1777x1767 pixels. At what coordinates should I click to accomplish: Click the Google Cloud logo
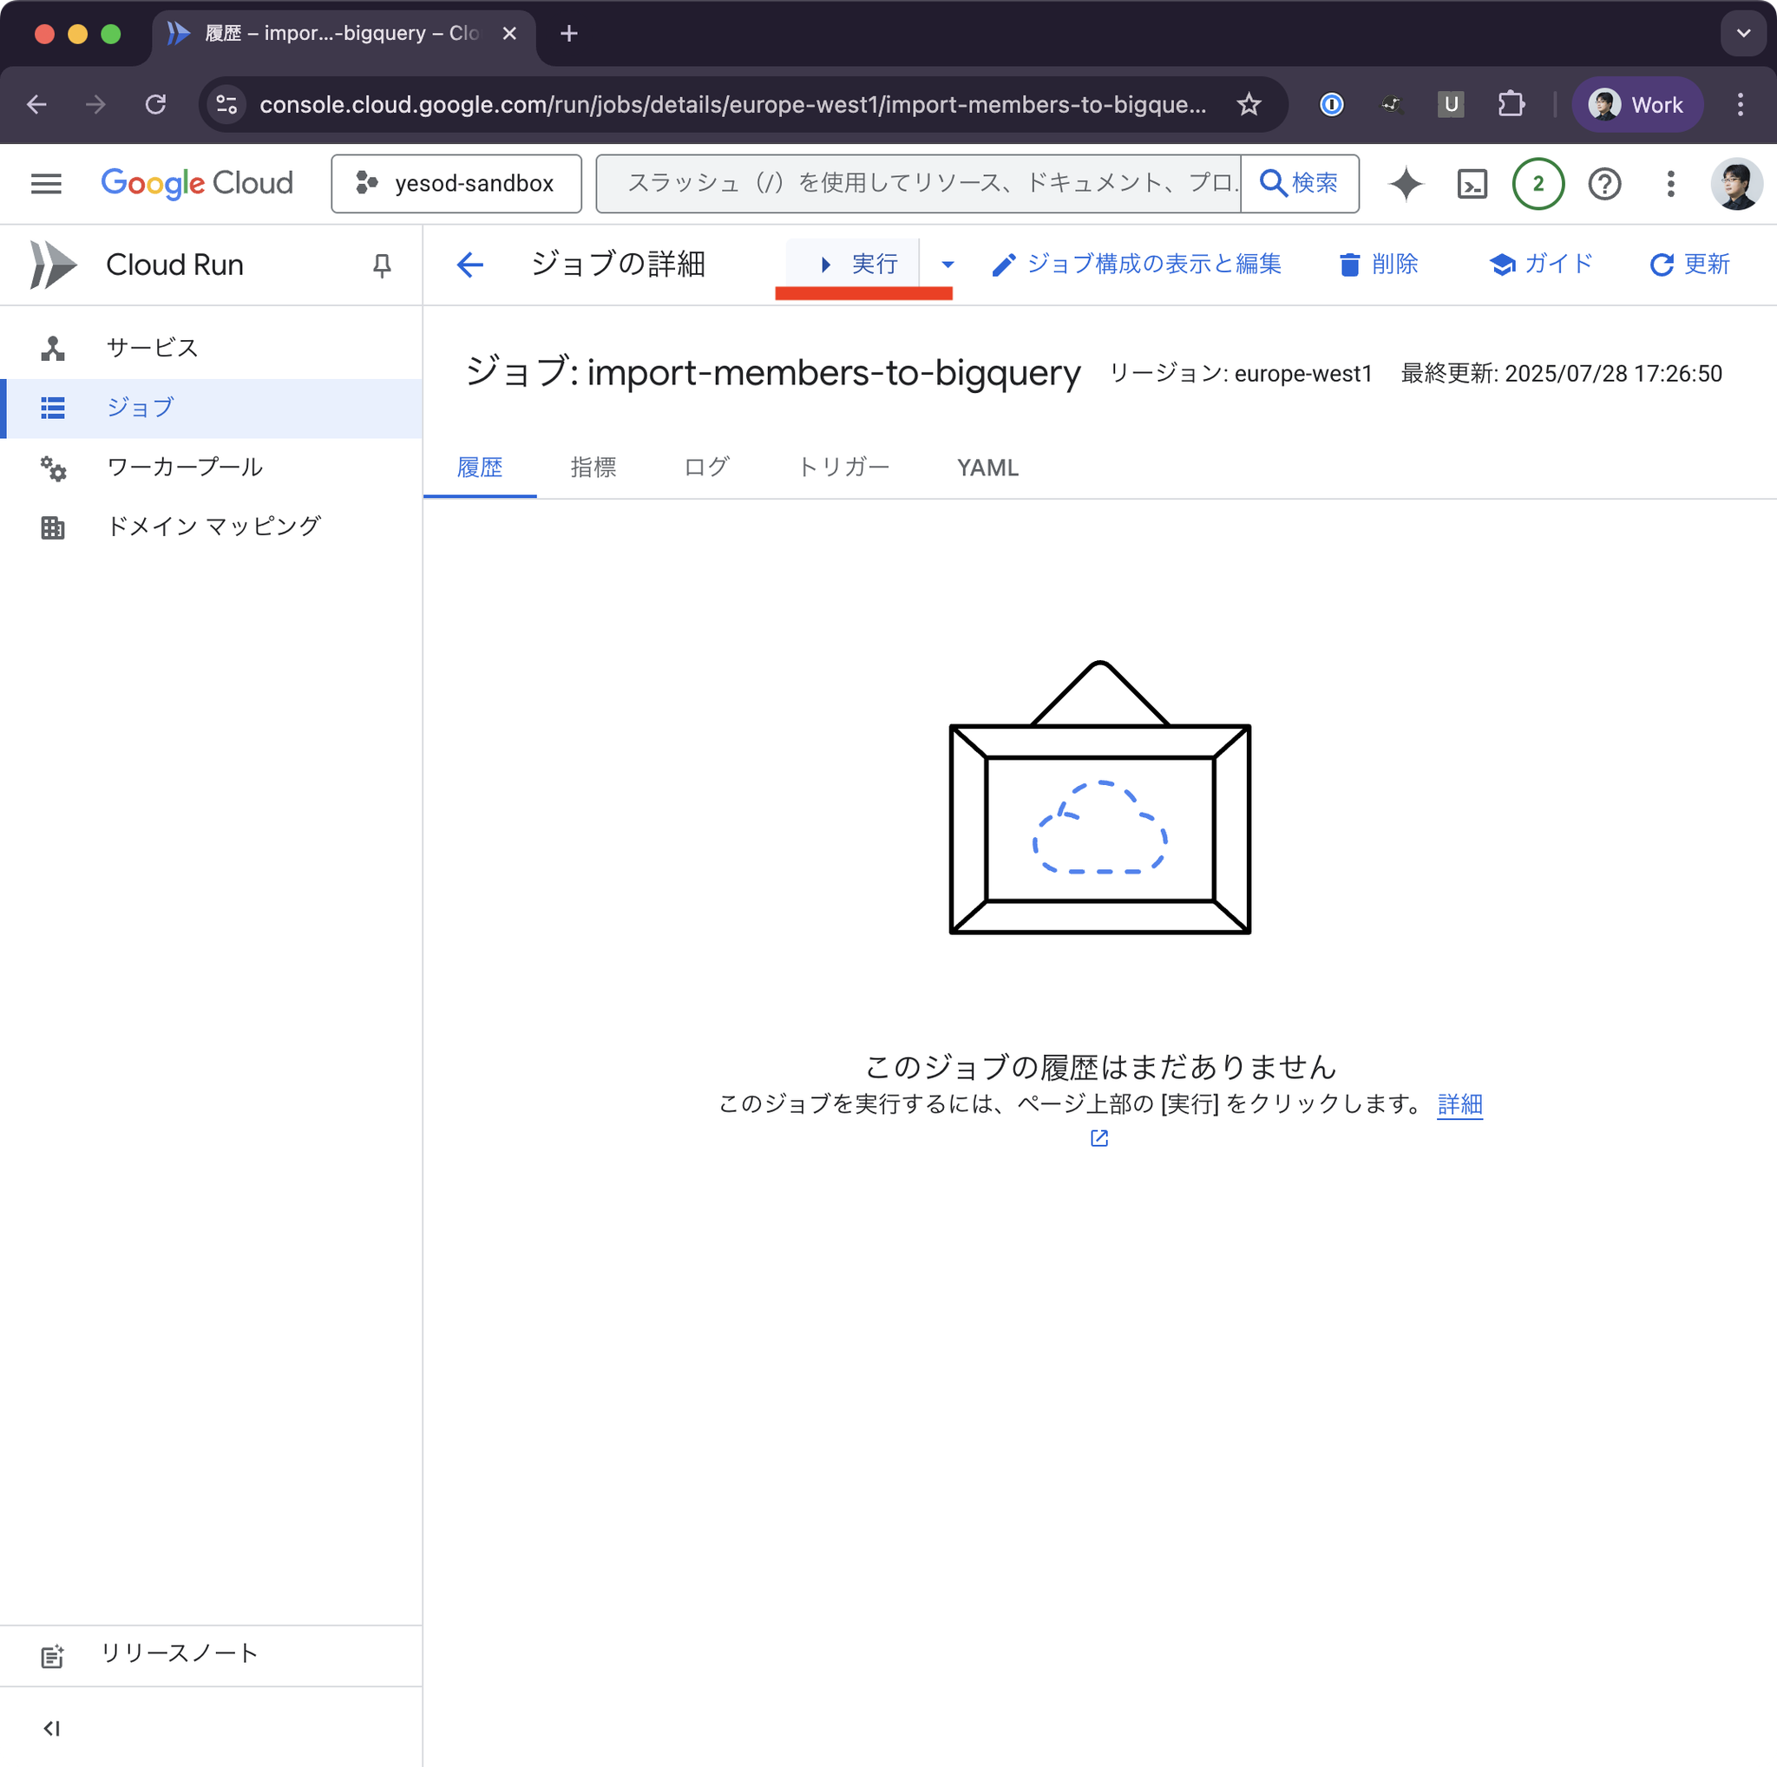tap(197, 184)
